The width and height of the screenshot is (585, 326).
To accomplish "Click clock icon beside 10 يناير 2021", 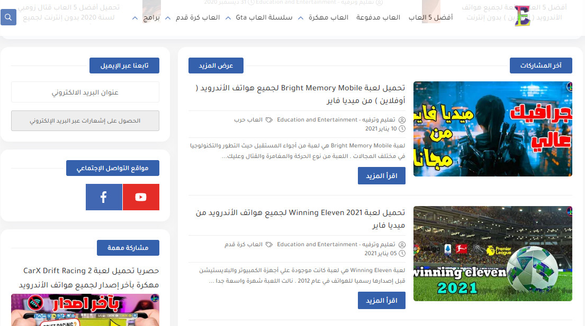I will [x=402, y=129].
